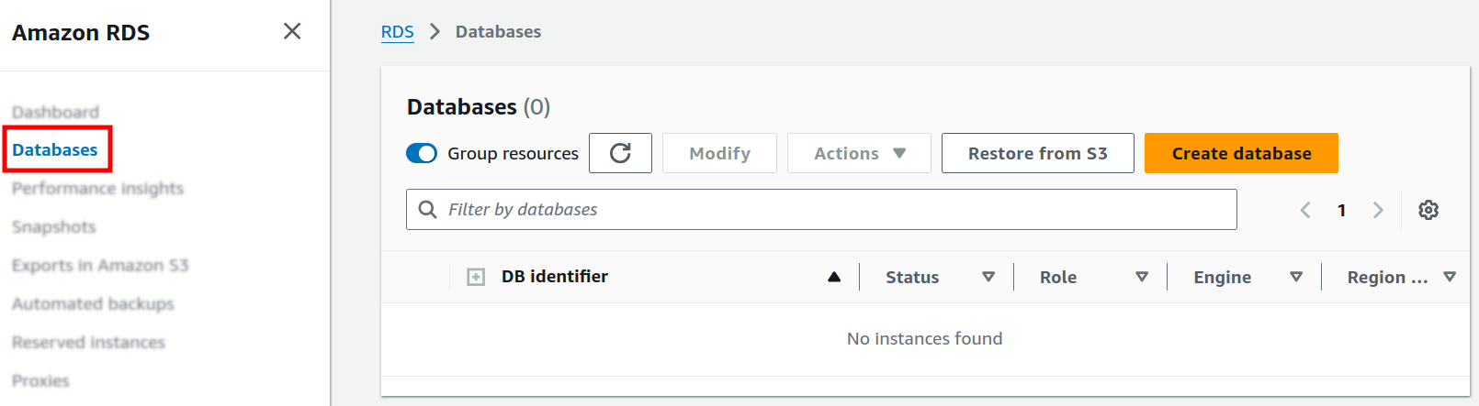This screenshot has width=1479, height=406.
Task: Click the Create database button
Action: pos(1241,153)
